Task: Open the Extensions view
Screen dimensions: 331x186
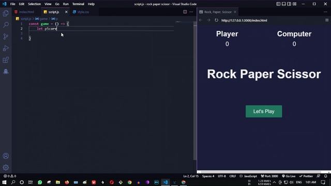Action: [x=6, y=60]
